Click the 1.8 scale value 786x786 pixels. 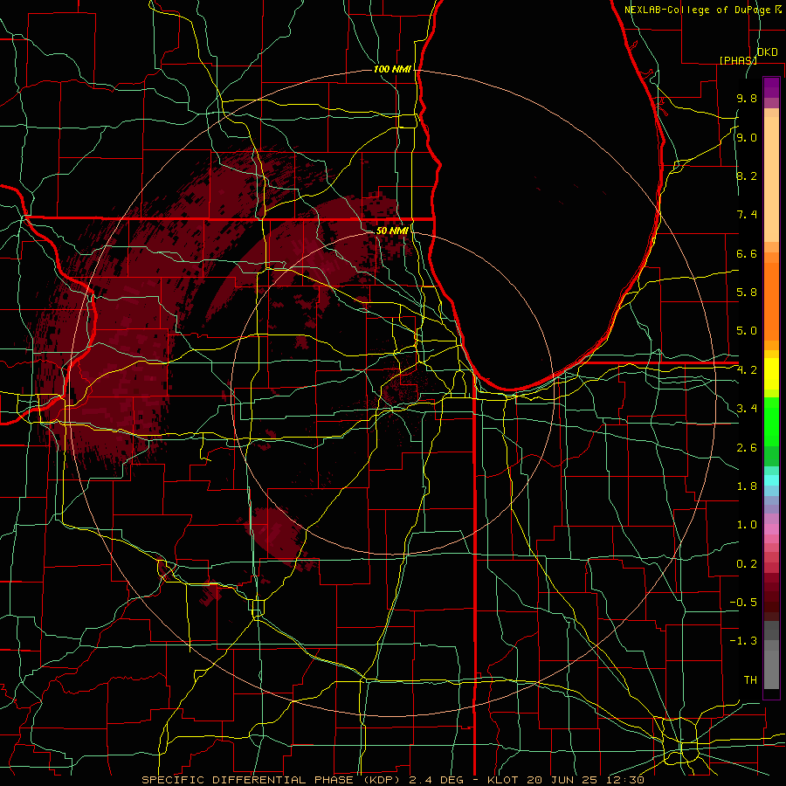click(747, 486)
